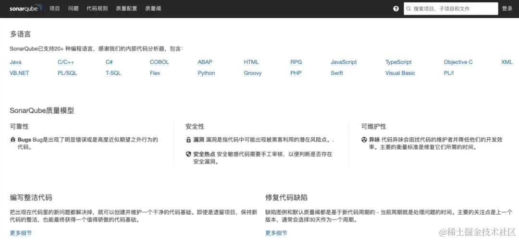Open the T-SQL language link
The width and height of the screenshot is (519, 240).
(113, 73)
